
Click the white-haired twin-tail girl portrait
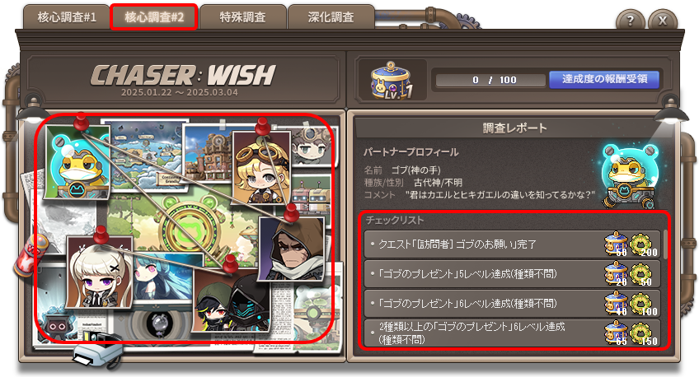(100, 272)
